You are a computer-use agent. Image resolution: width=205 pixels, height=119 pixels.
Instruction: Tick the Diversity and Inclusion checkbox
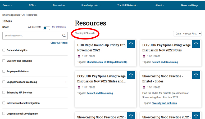(4, 61)
